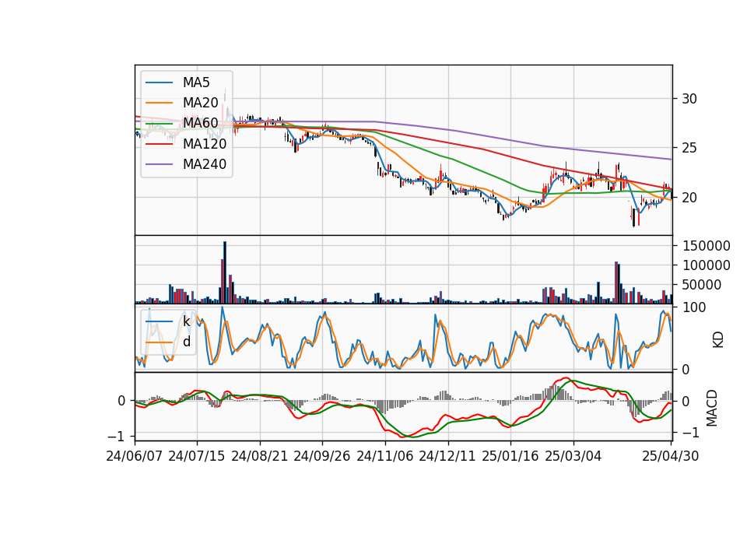Click the 24/12/11 date axis label
This screenshot has height=537, width=747.
coord(447,456)
